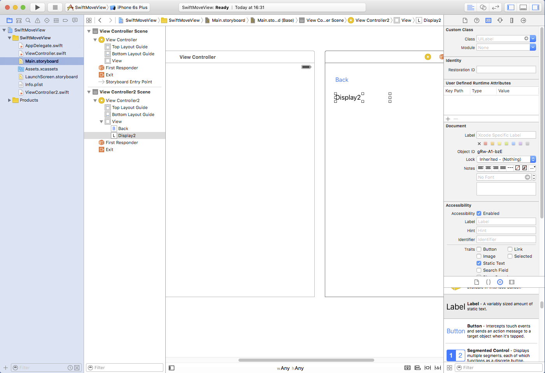This screenshot has width=545, height=373.
Task: Open the Find navigator
Action: [28, 20]
